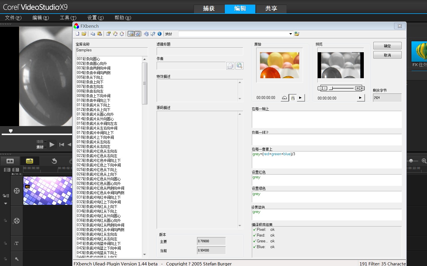Switch to storyboard view icon
Viewport: 427px width, 266px height.
10,161
